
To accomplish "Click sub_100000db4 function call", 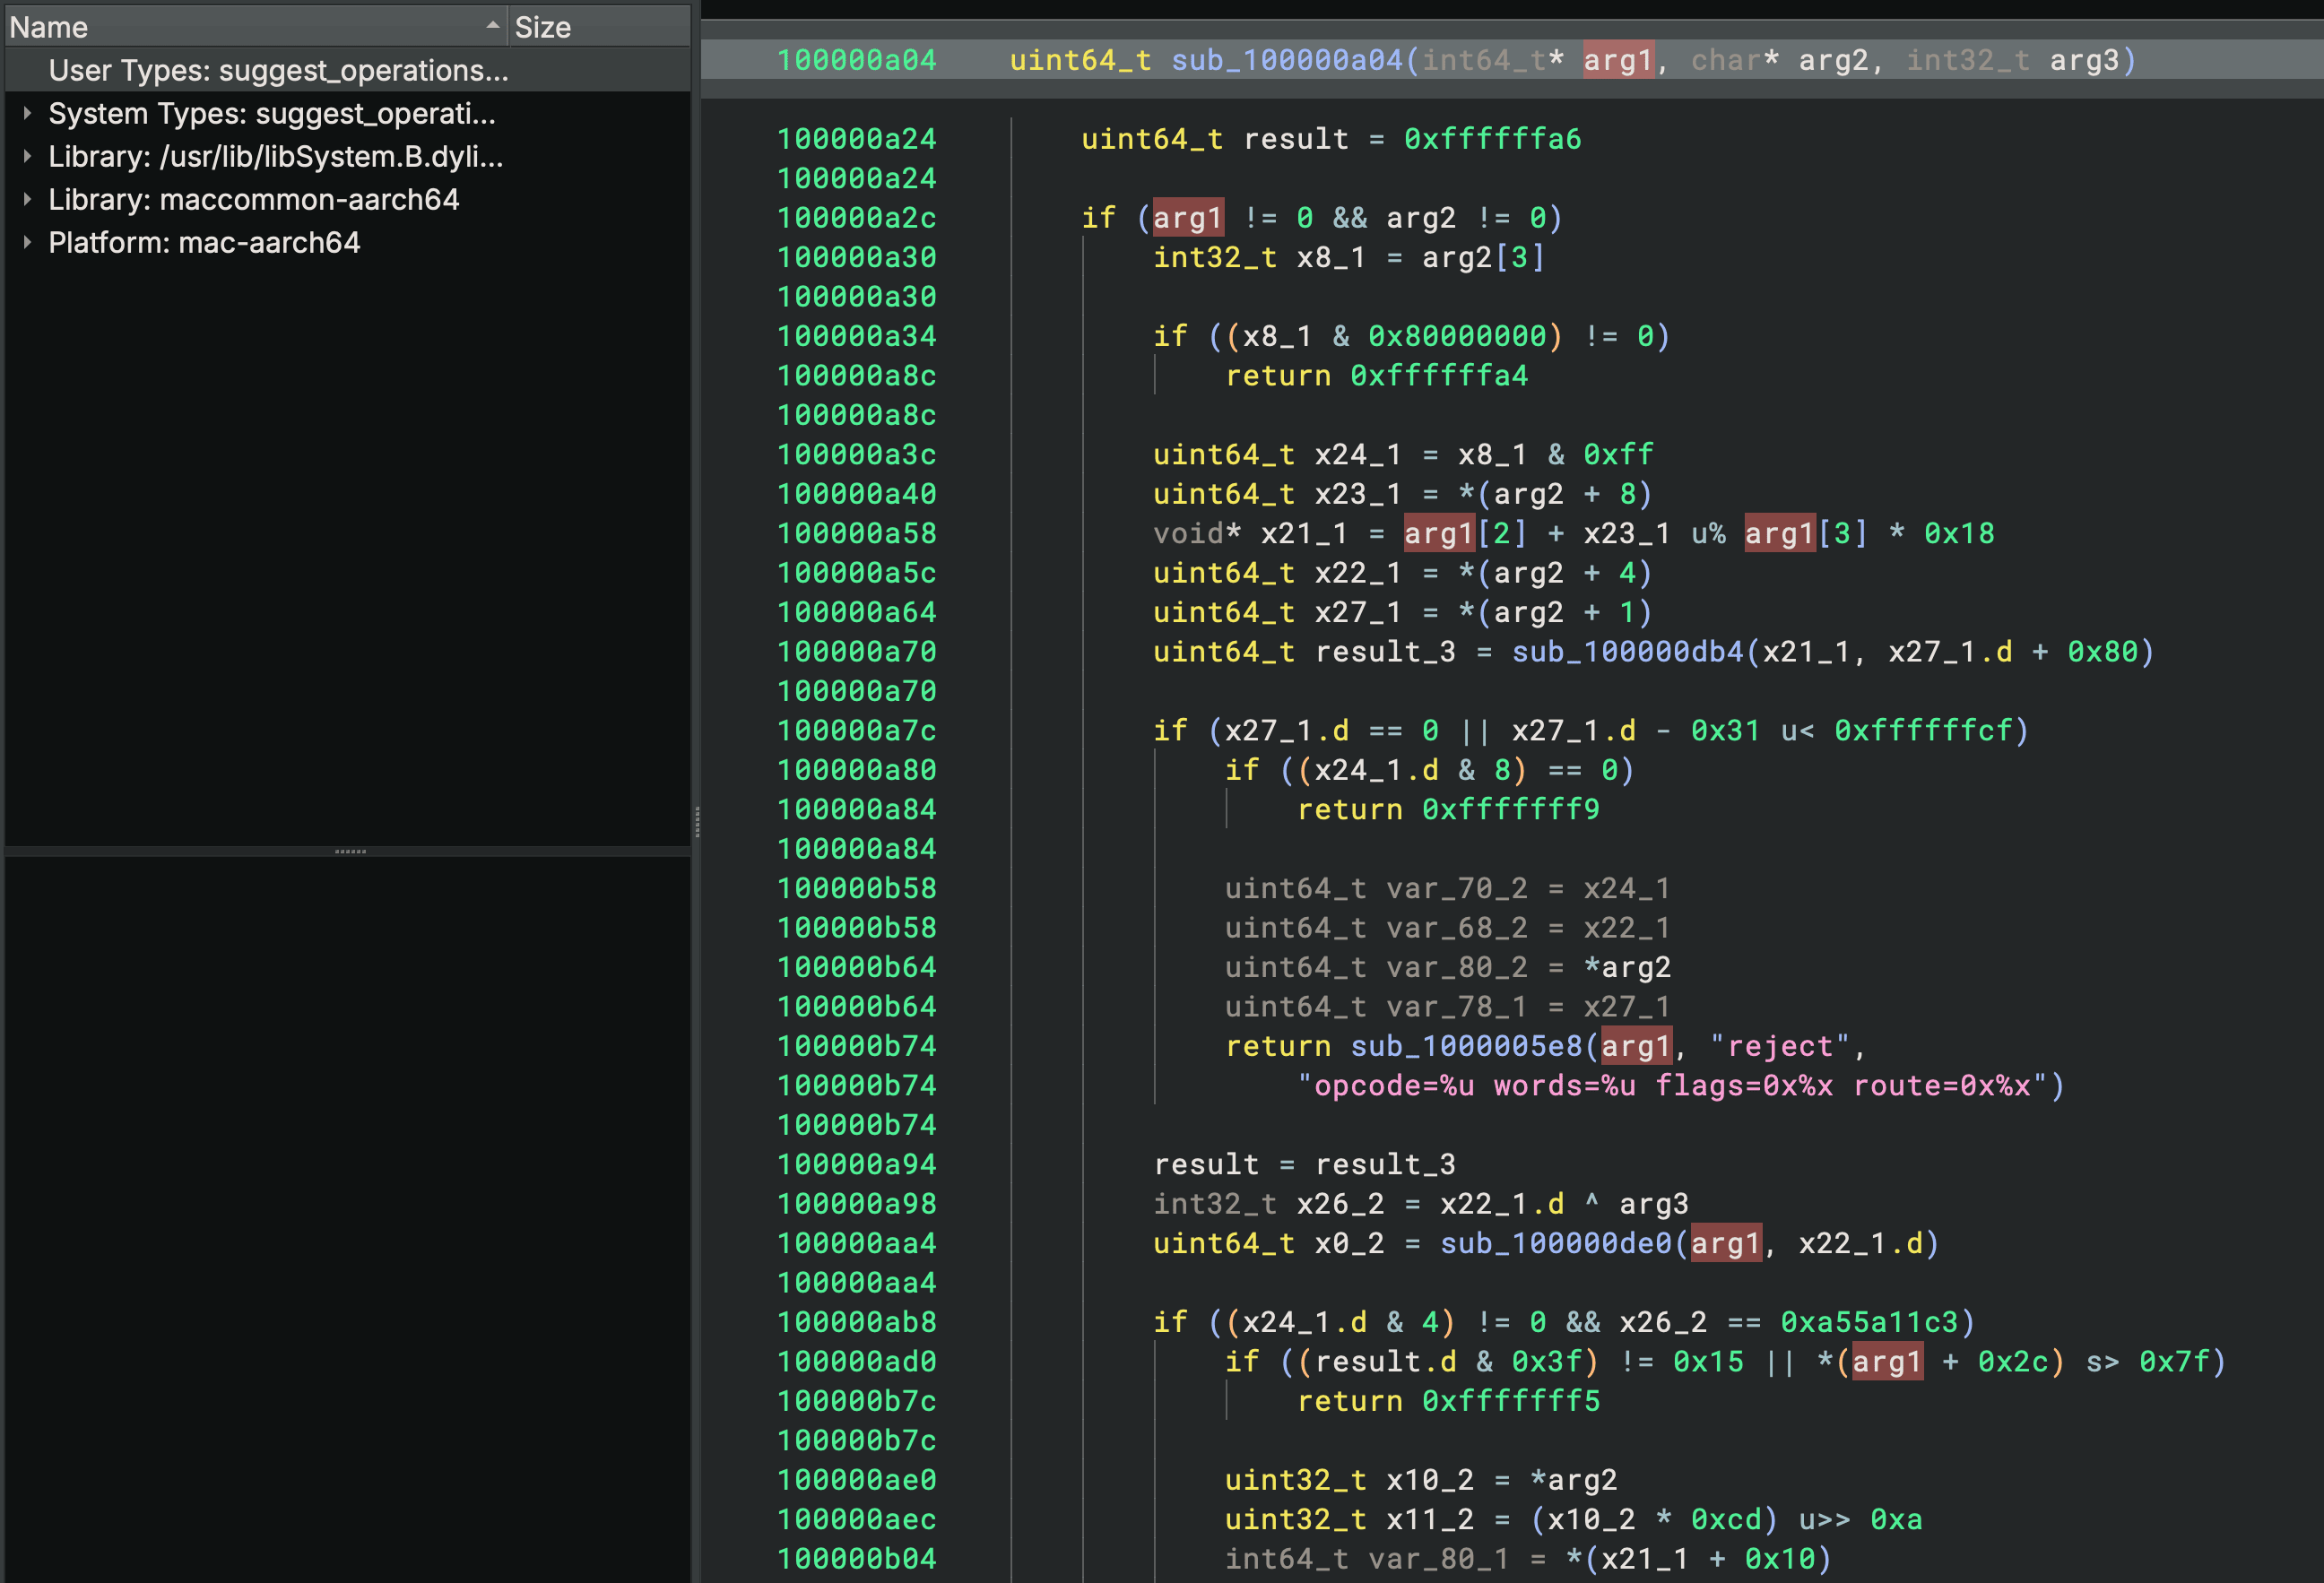I will click(1628, 652).
